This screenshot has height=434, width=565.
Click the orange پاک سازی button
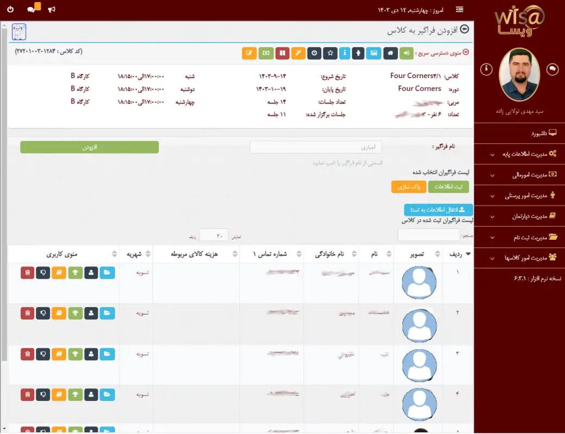[408, 187]
